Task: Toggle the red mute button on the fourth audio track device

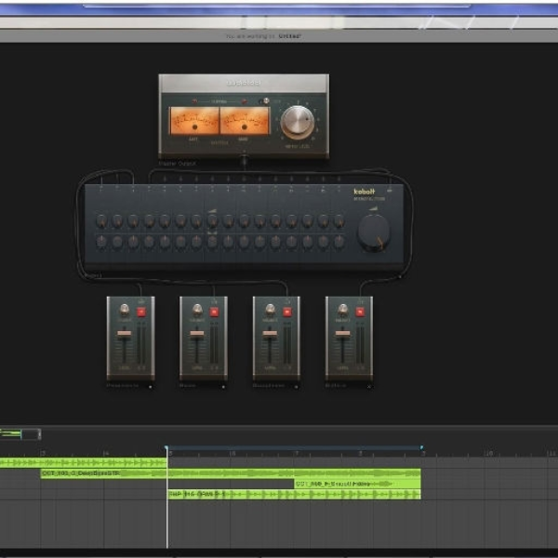Action: coord(360,312)
